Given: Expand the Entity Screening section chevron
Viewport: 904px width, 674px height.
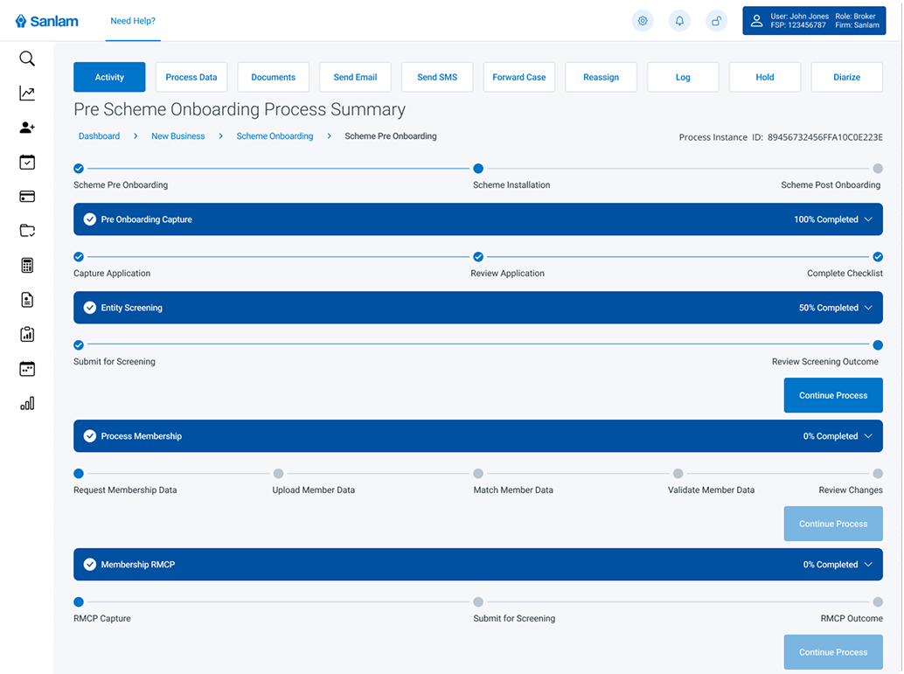Looking at the screenshot, I should 868,308.
